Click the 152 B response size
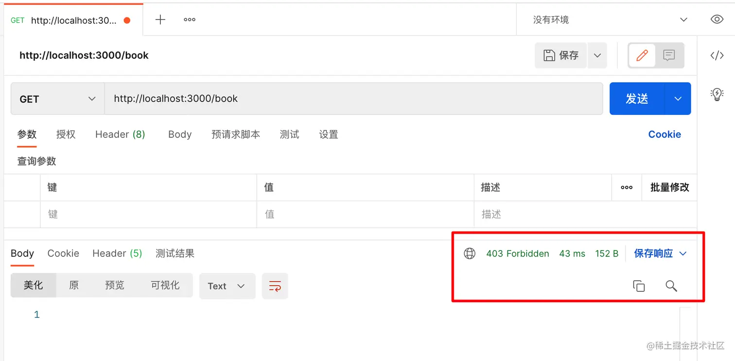735x361 pixels. coord(607,253)
